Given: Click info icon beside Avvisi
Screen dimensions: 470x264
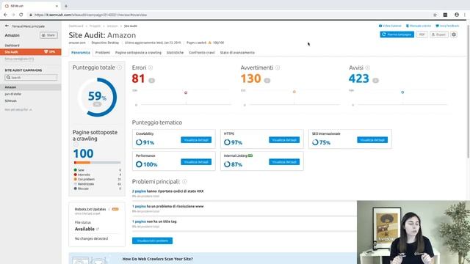Looking at the screenshot, I should tap(367, 67).
